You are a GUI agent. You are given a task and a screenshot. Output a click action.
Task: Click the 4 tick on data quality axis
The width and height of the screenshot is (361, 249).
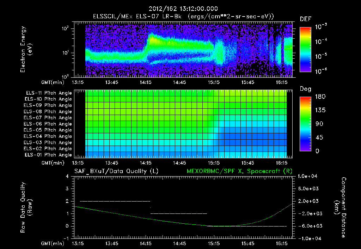[67, 177]
